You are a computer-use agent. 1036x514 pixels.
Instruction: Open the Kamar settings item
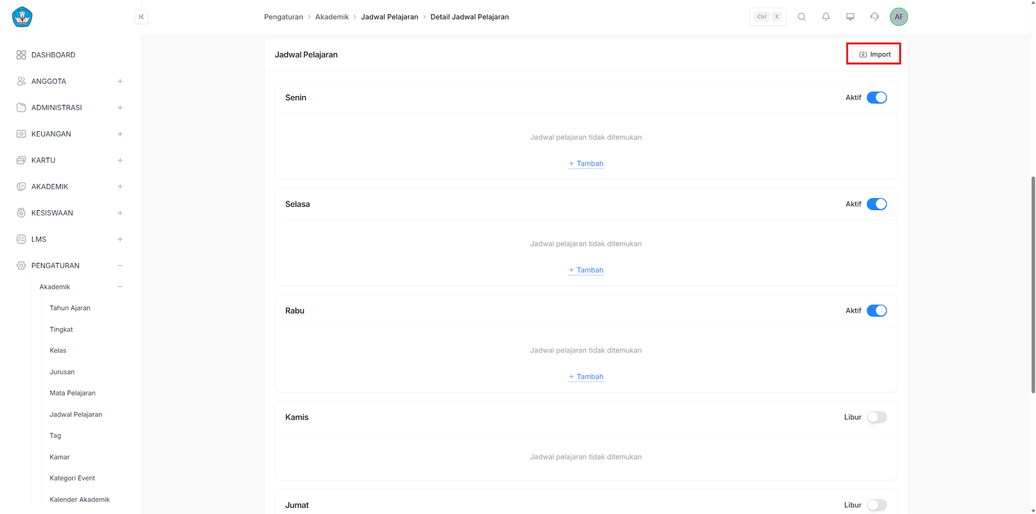[60, 457]
